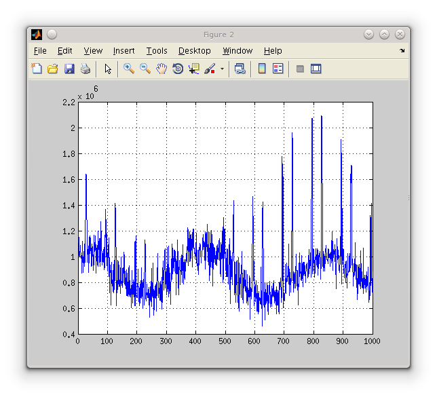This screenshot has width=437, height=395.
Task: Dock the figure using the corner arrow
Action: (402, 50)
